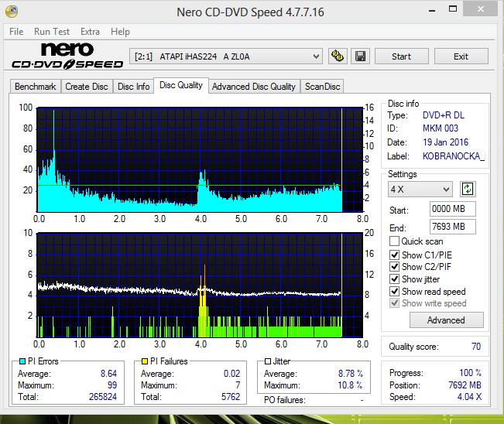The width and height of the screenshot is (504, 424).
Task: Click the Position value 7692 MB
Action: tap(465, 385)
